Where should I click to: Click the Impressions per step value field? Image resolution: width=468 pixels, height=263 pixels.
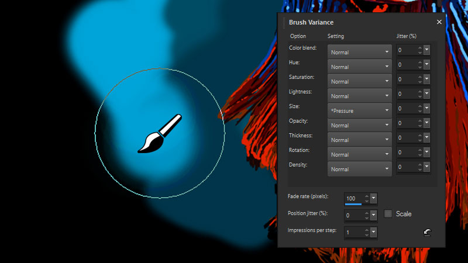tap(354, 232)
